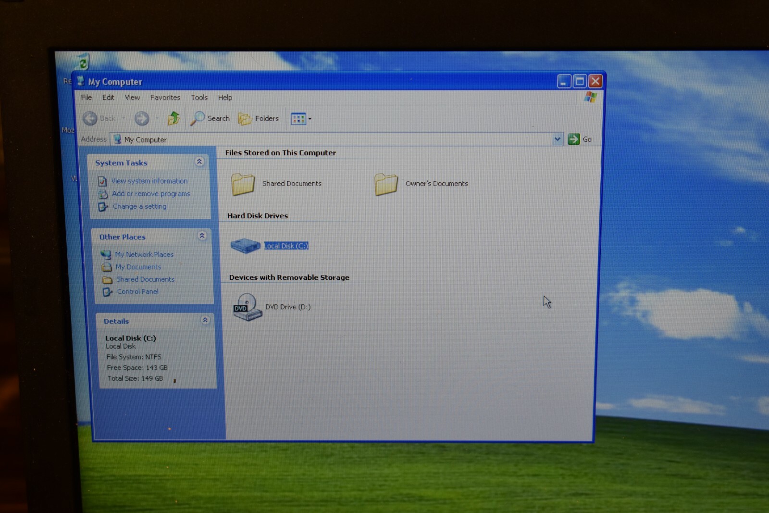Click the My Network Places icon
The width and height of the screenshot is (769, 513).
coord(106,254)
